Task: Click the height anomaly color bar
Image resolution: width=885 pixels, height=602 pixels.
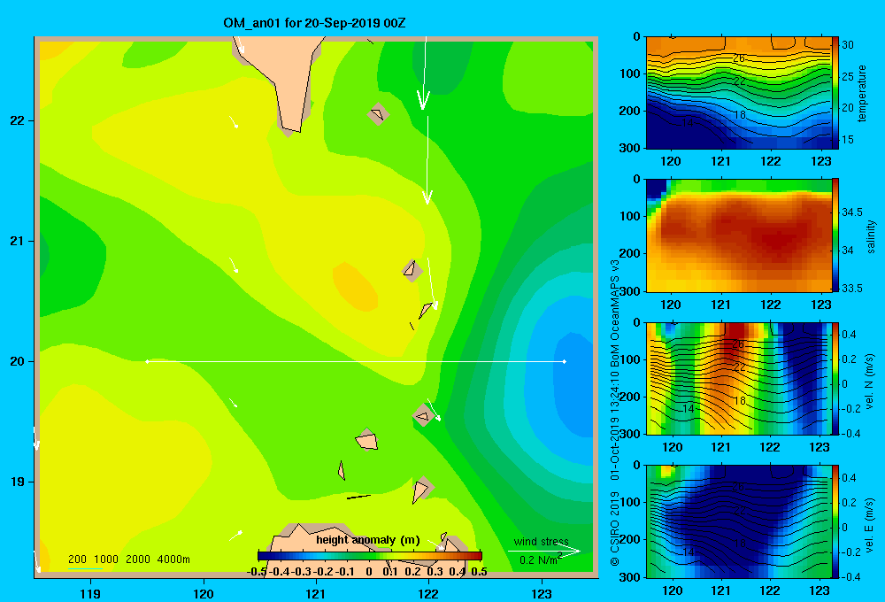Action: (x=370, y=556)
